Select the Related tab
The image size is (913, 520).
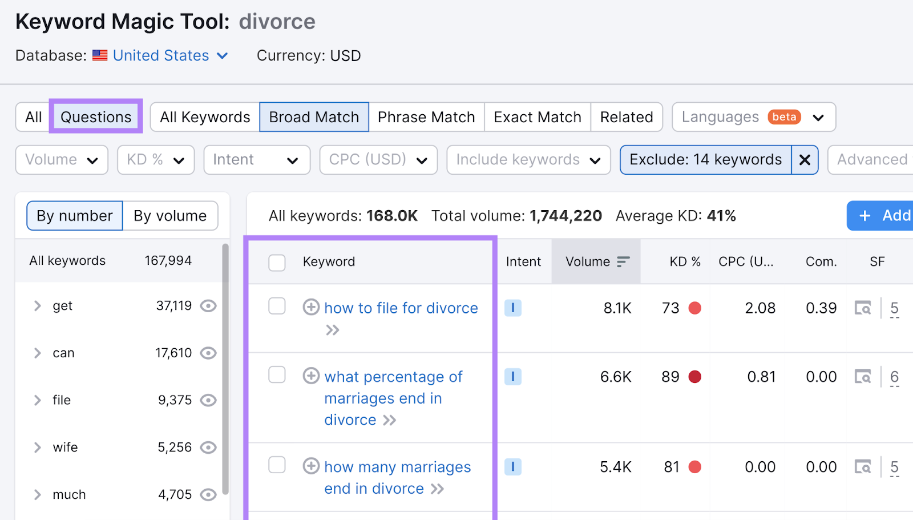pos(627,117)
